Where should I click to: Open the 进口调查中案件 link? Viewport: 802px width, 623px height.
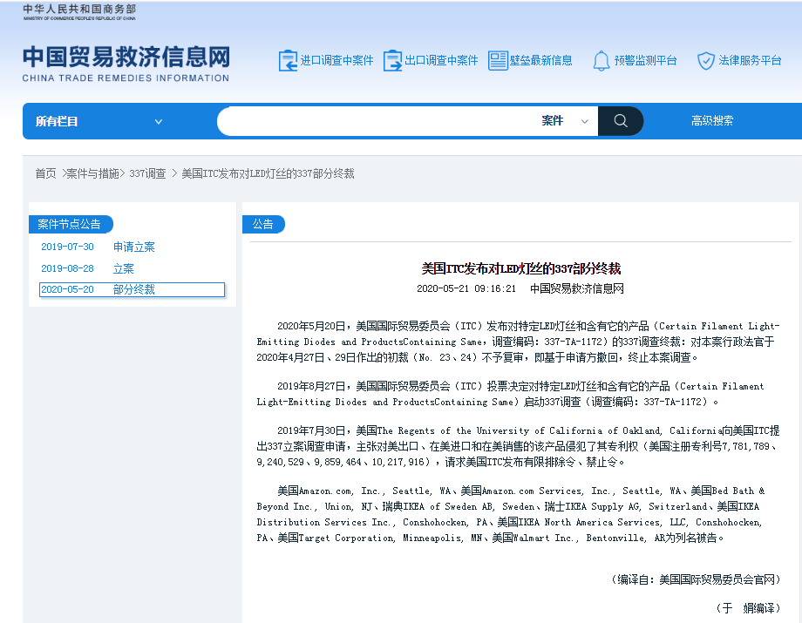coord(336,61)
